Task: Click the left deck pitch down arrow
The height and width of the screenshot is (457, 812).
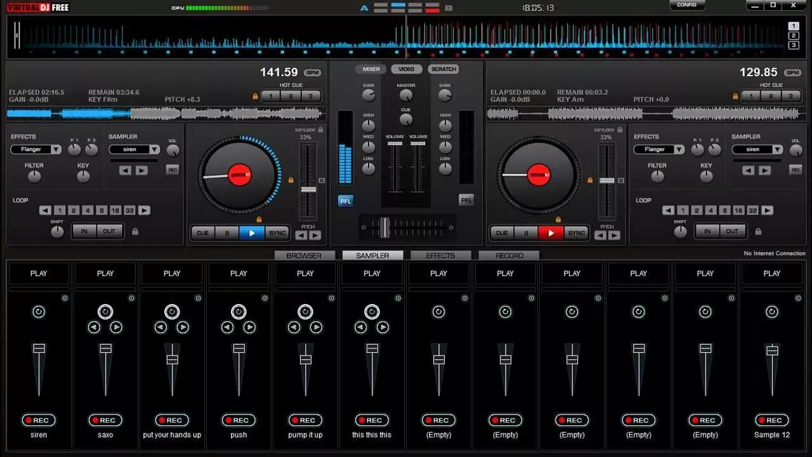Action: click(x=301, y=235)
